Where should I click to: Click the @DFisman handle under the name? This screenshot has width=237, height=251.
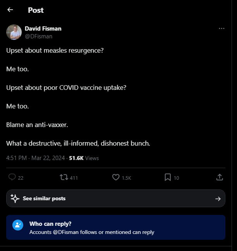click(38, 36)
